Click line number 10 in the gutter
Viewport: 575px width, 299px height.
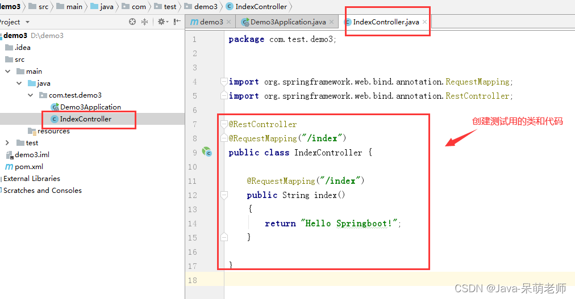193,167
